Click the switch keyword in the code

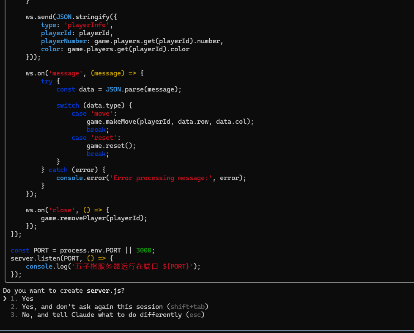click(x=68, y=105)
